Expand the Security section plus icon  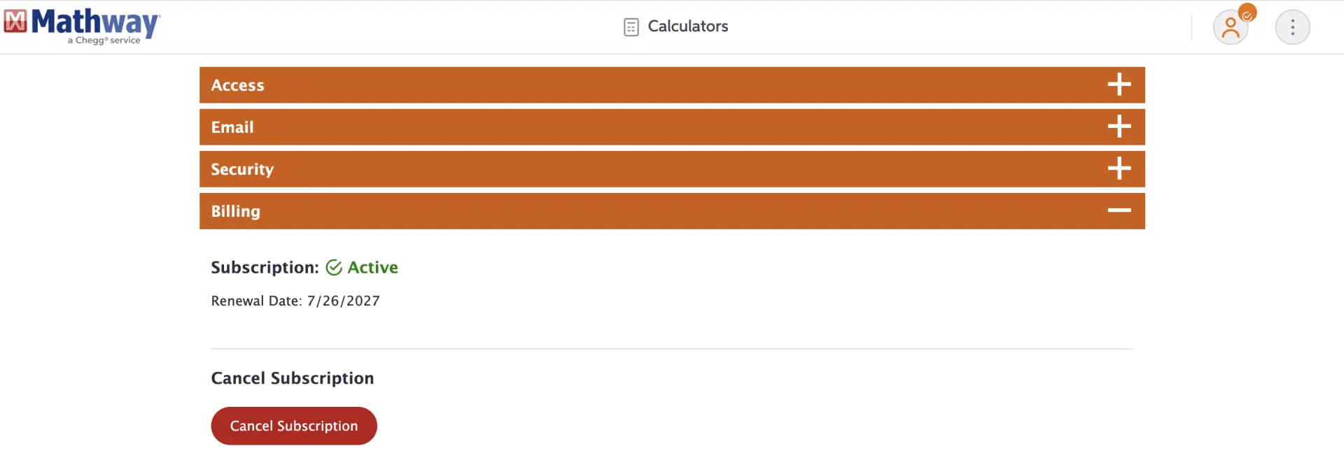click(1119, 168)
